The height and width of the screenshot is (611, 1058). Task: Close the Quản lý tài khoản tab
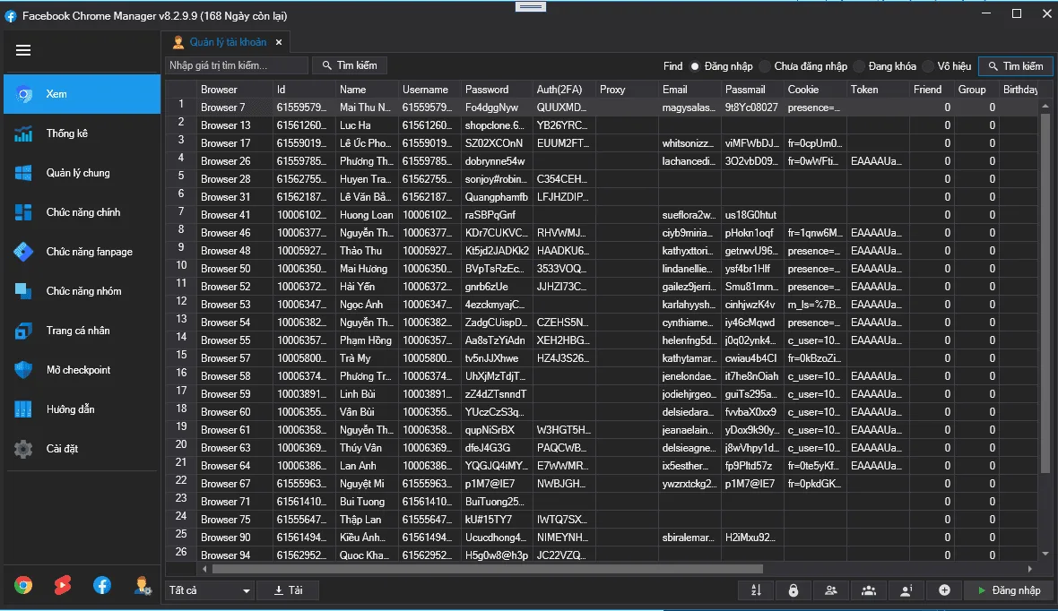click(279, 42)
